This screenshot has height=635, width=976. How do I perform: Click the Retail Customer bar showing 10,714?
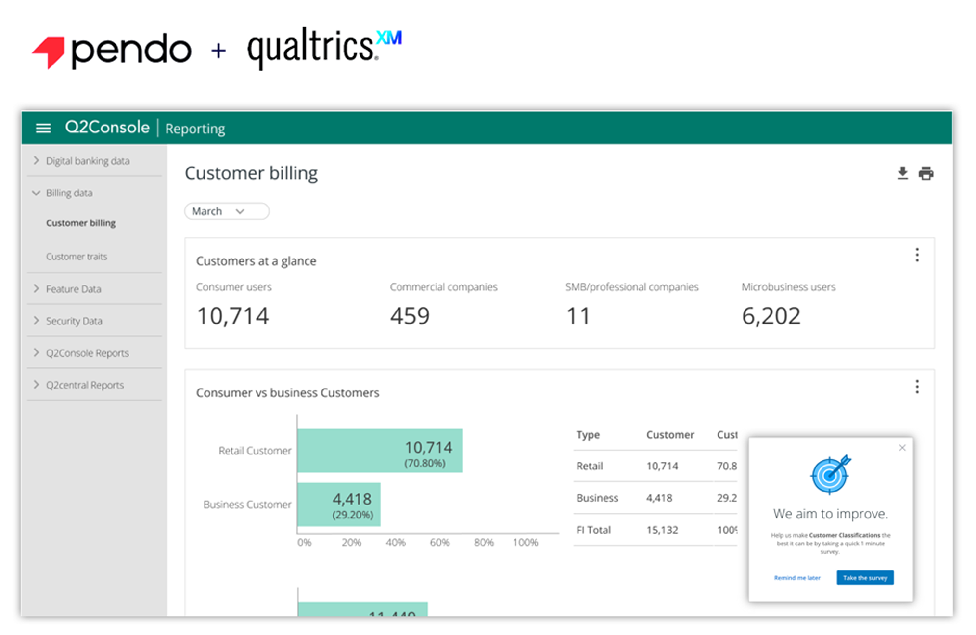[380, 451]
